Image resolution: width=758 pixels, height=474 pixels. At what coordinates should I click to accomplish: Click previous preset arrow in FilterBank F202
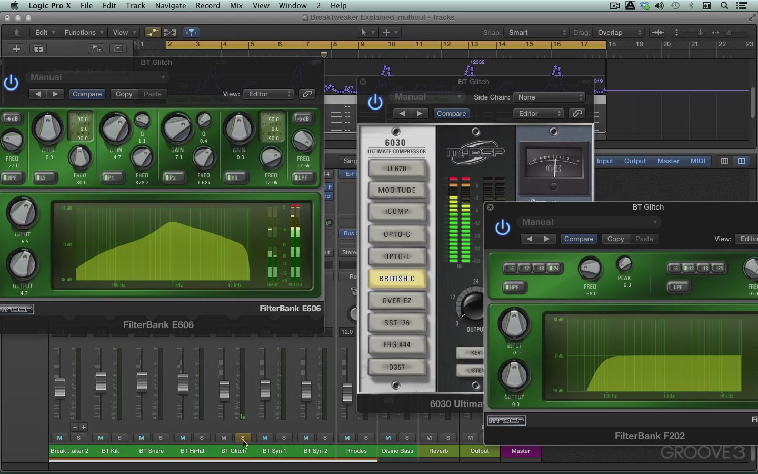(x=530, y=239)
